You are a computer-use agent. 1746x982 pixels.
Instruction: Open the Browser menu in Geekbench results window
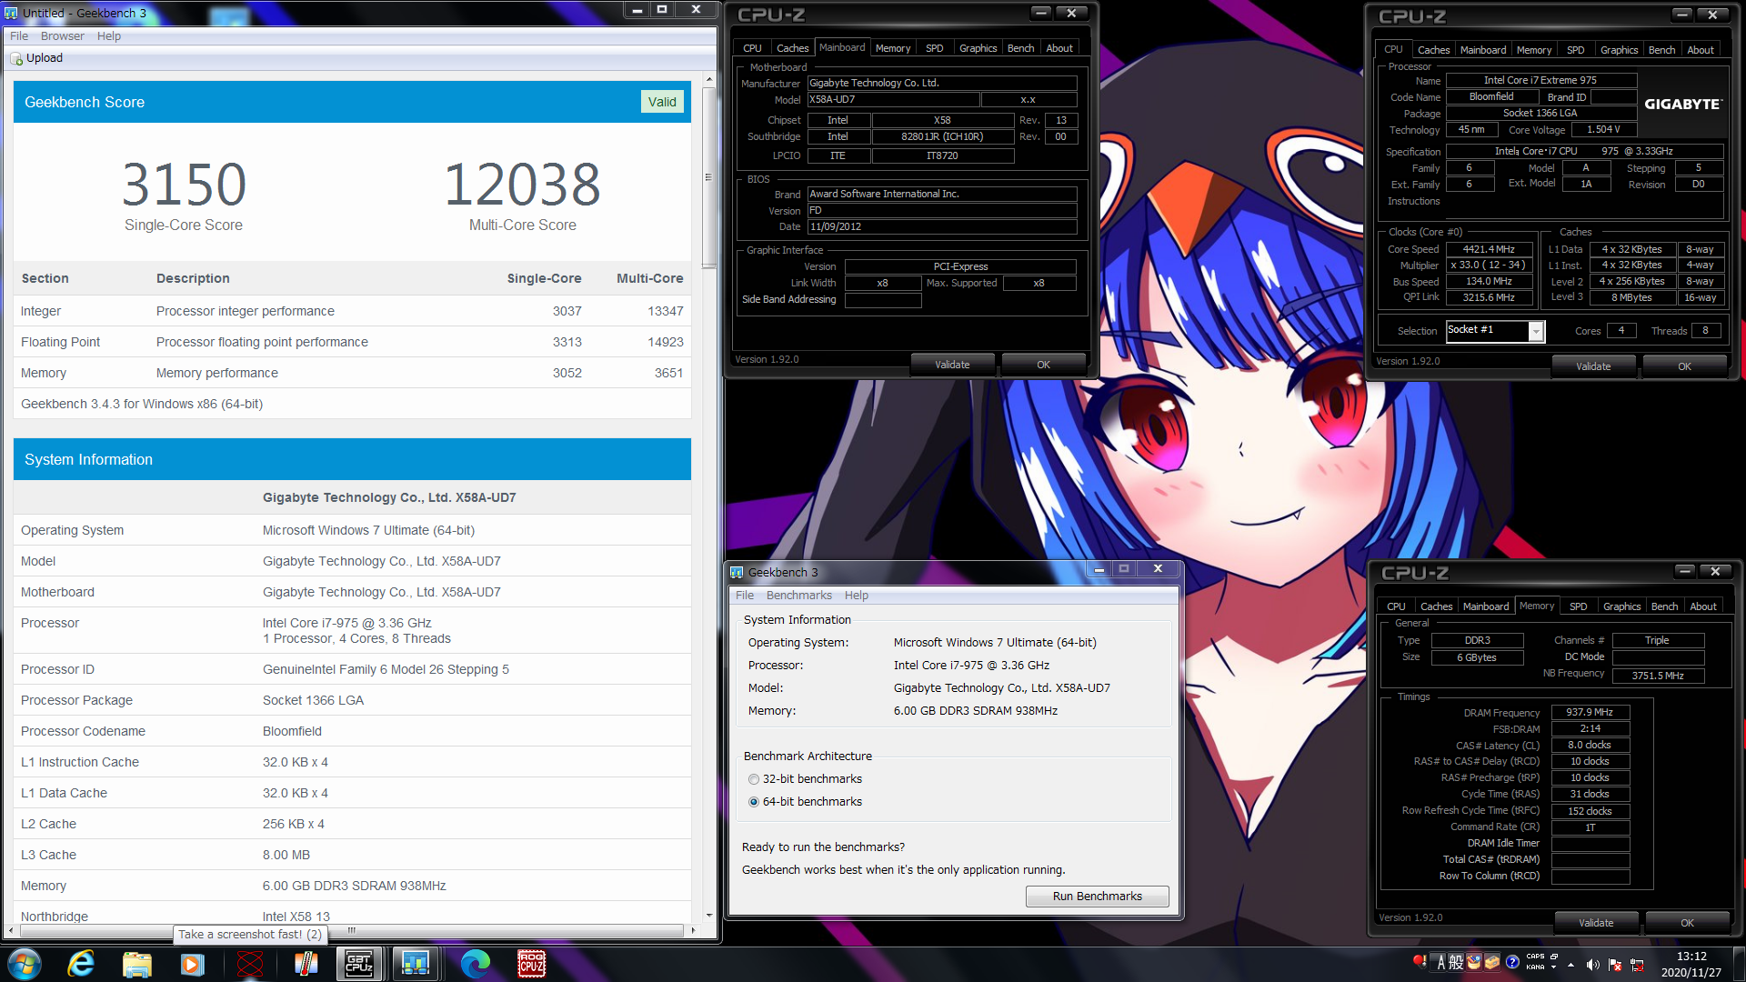pyautogui.click(x=63, y=36)
